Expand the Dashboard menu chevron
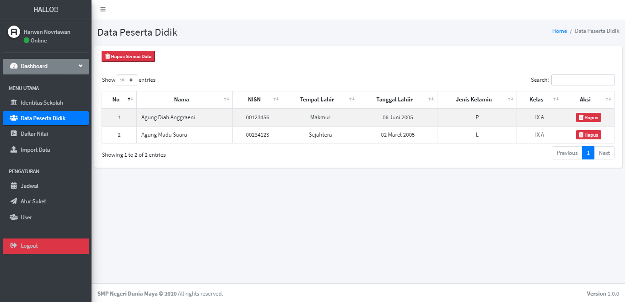The height and width of the screenshot is (302, 625). [81, 66]
